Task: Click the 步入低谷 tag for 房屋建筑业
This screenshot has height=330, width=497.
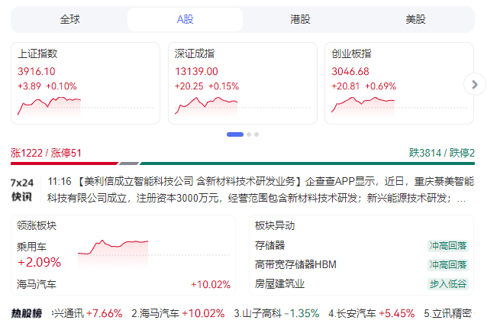Action: coord(447,284)
